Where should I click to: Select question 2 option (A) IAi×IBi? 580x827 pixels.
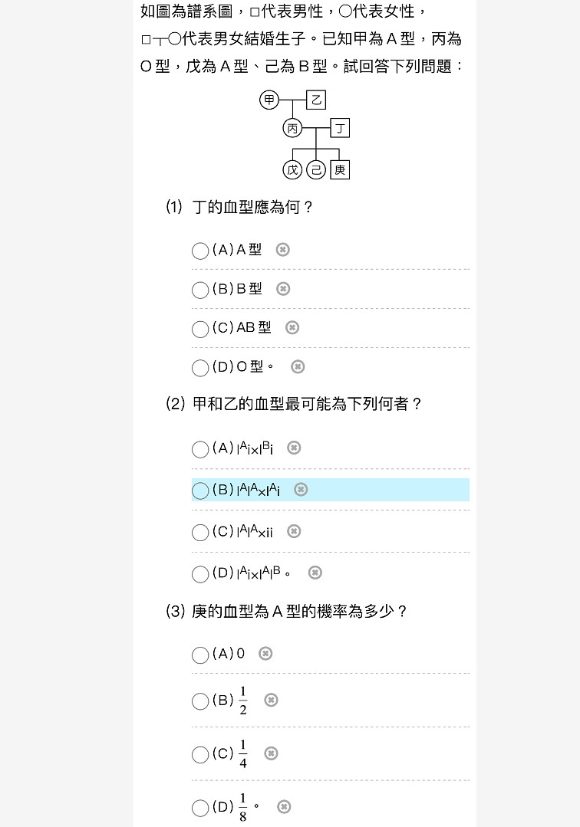[200, 449]
